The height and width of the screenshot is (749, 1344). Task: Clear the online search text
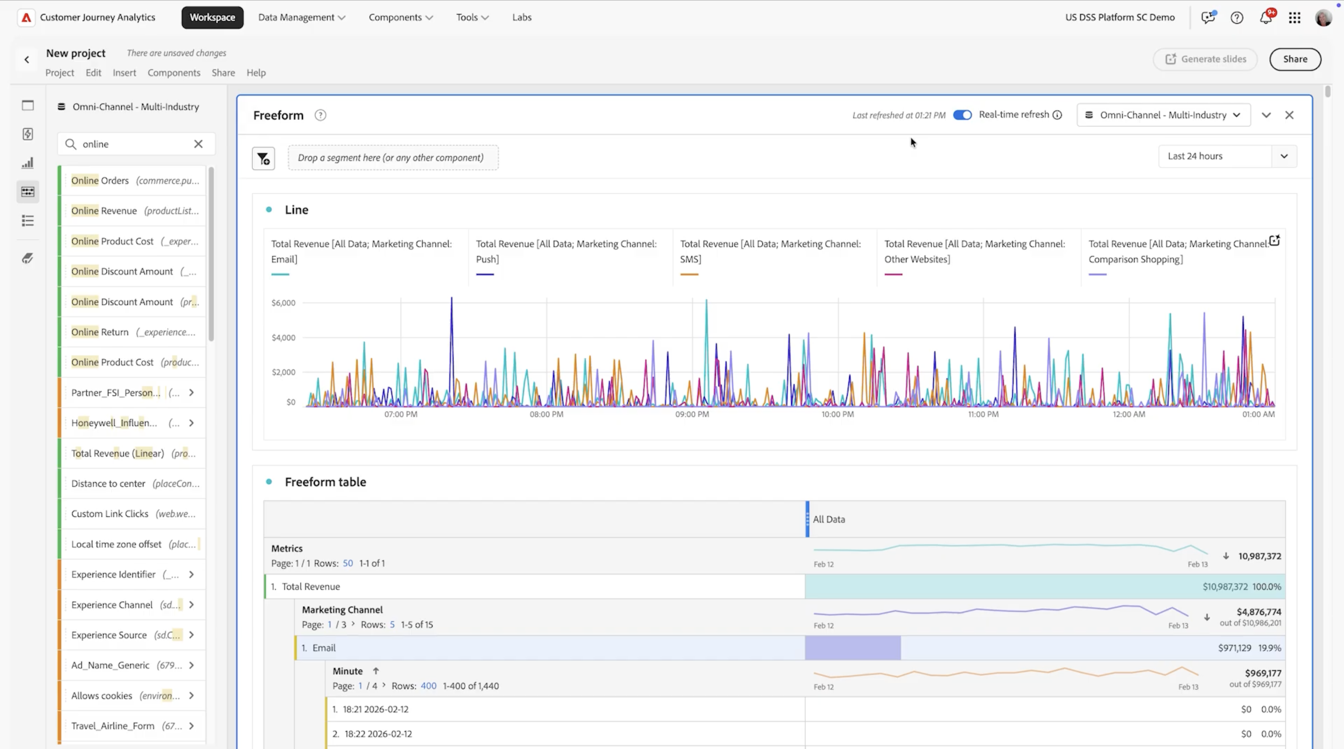point(198,144)
